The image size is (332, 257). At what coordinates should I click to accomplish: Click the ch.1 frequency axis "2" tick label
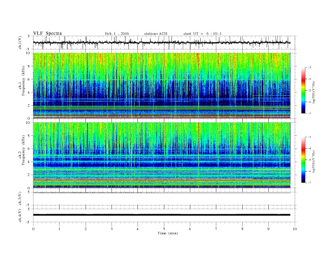click(x=29, y=105)
